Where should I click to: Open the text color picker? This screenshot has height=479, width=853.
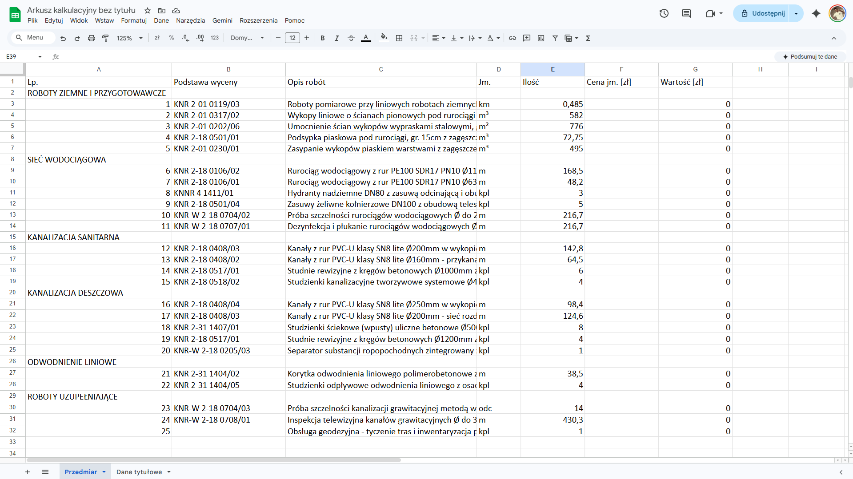[366, 38]
